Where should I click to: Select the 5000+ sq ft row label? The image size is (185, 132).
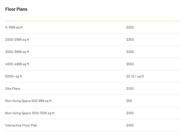[14, 76]
